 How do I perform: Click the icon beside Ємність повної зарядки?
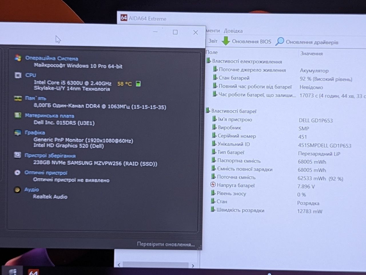[x=214, y=168]
